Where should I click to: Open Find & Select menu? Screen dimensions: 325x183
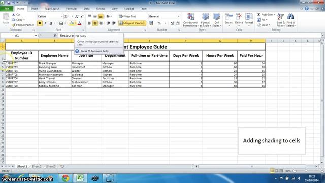click(x=291, y=20)
